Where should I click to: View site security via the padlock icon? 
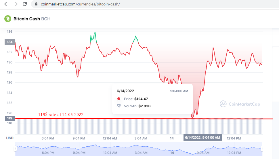(x=36, y=4)
